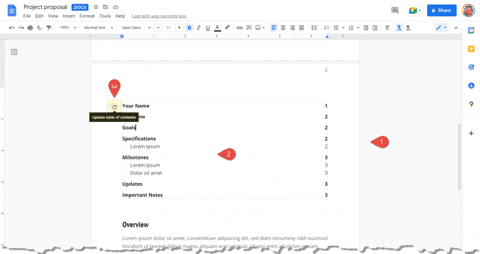Viewport: 480px width, 254px height.
Task: Open the comment history icon
Action: point(395,10)
